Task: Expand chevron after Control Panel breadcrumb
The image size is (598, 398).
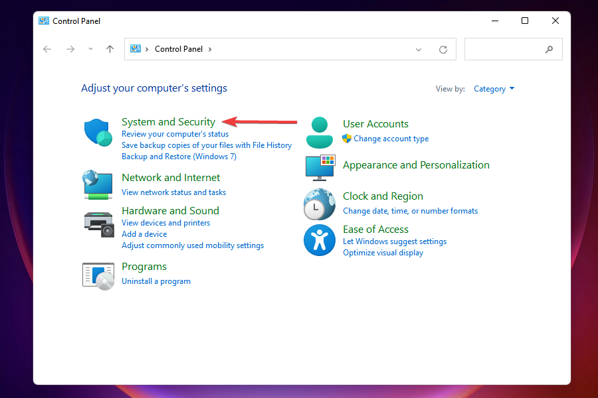Action: click(x=210, y=49)
